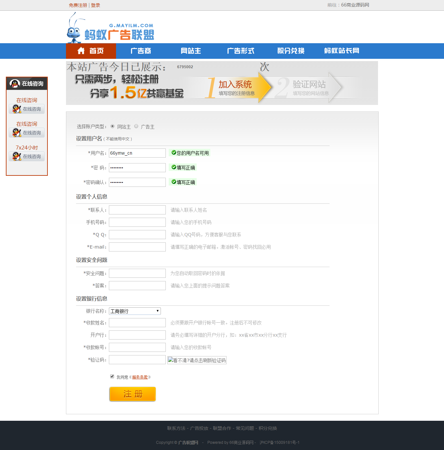Click the 免费注册 link at top
The width and height of the screenshot is (444, 450).
78,5
